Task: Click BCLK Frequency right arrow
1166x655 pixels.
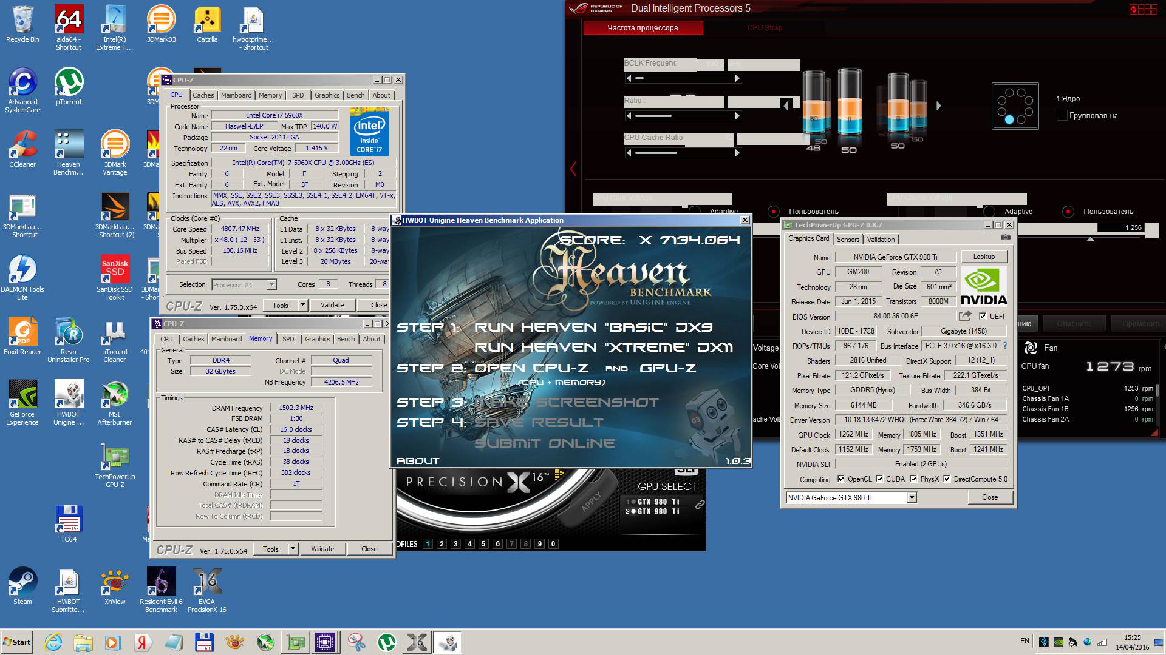Action: coord(737,78)
